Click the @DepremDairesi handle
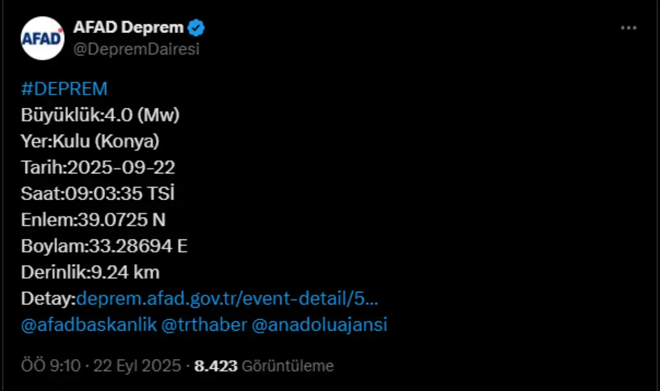 pos(137,49)
